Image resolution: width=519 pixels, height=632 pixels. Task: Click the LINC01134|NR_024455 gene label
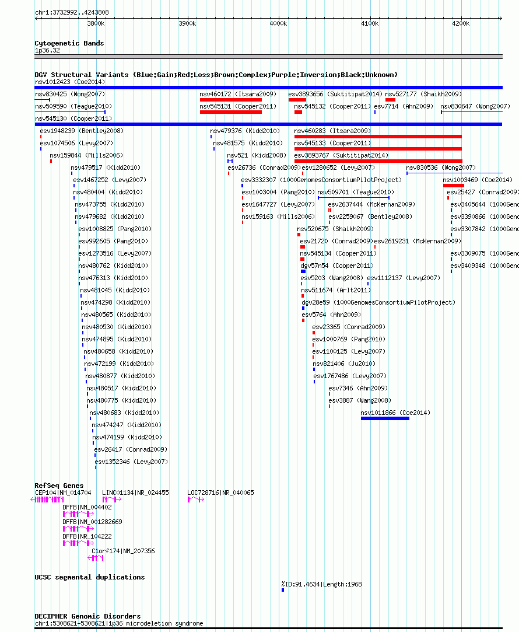pyautogui.click(x=135, y=493)
